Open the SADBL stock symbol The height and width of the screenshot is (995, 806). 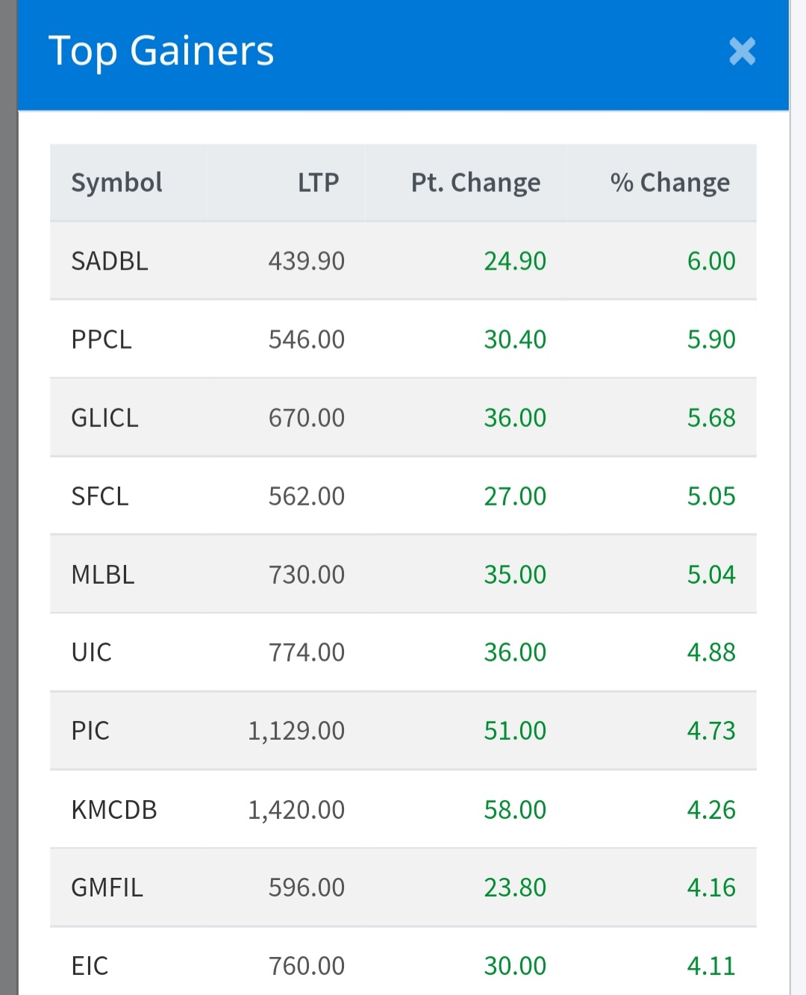(110, 261)
